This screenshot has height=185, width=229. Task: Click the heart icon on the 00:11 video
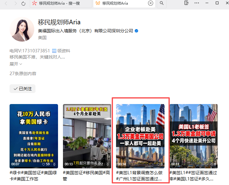pos(212,164)
